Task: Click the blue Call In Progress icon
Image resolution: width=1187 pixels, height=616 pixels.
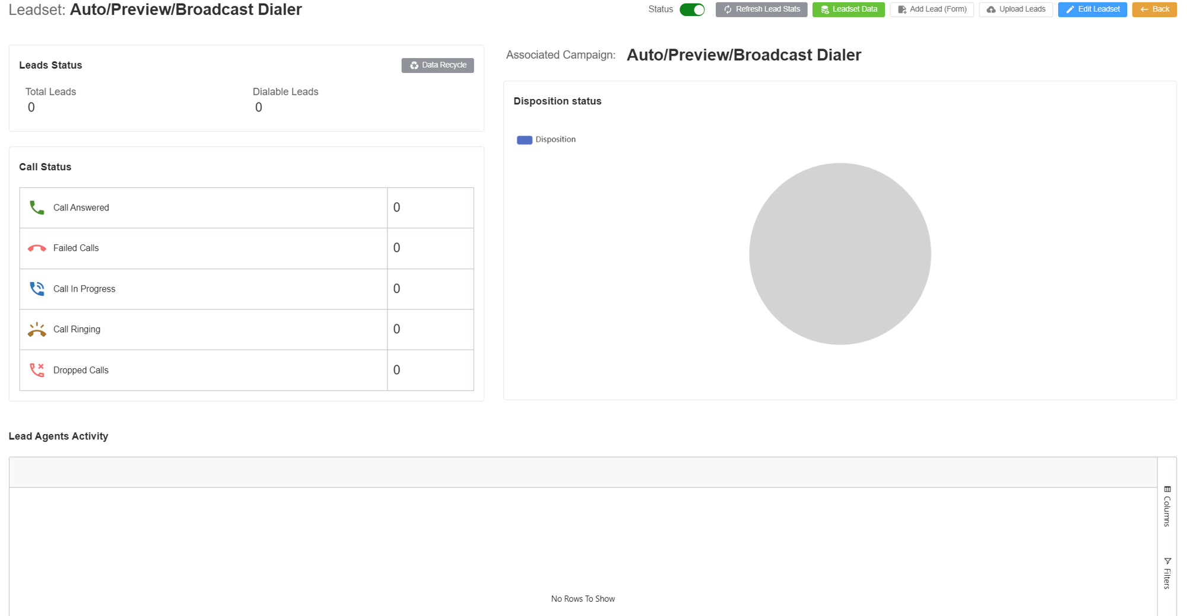Action: 37,289
